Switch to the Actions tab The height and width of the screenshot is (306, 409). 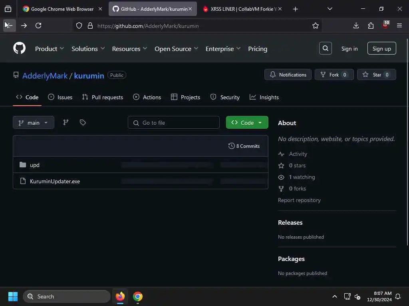point(147,97)
